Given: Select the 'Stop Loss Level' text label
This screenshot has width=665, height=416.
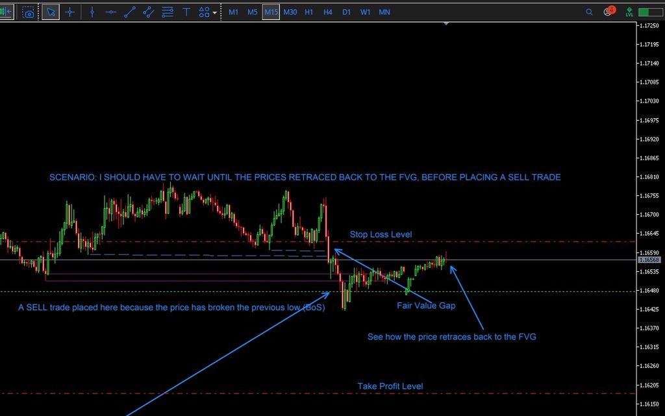Looking at the screenshot, I should pyautogui.click(x=381, y=234).
